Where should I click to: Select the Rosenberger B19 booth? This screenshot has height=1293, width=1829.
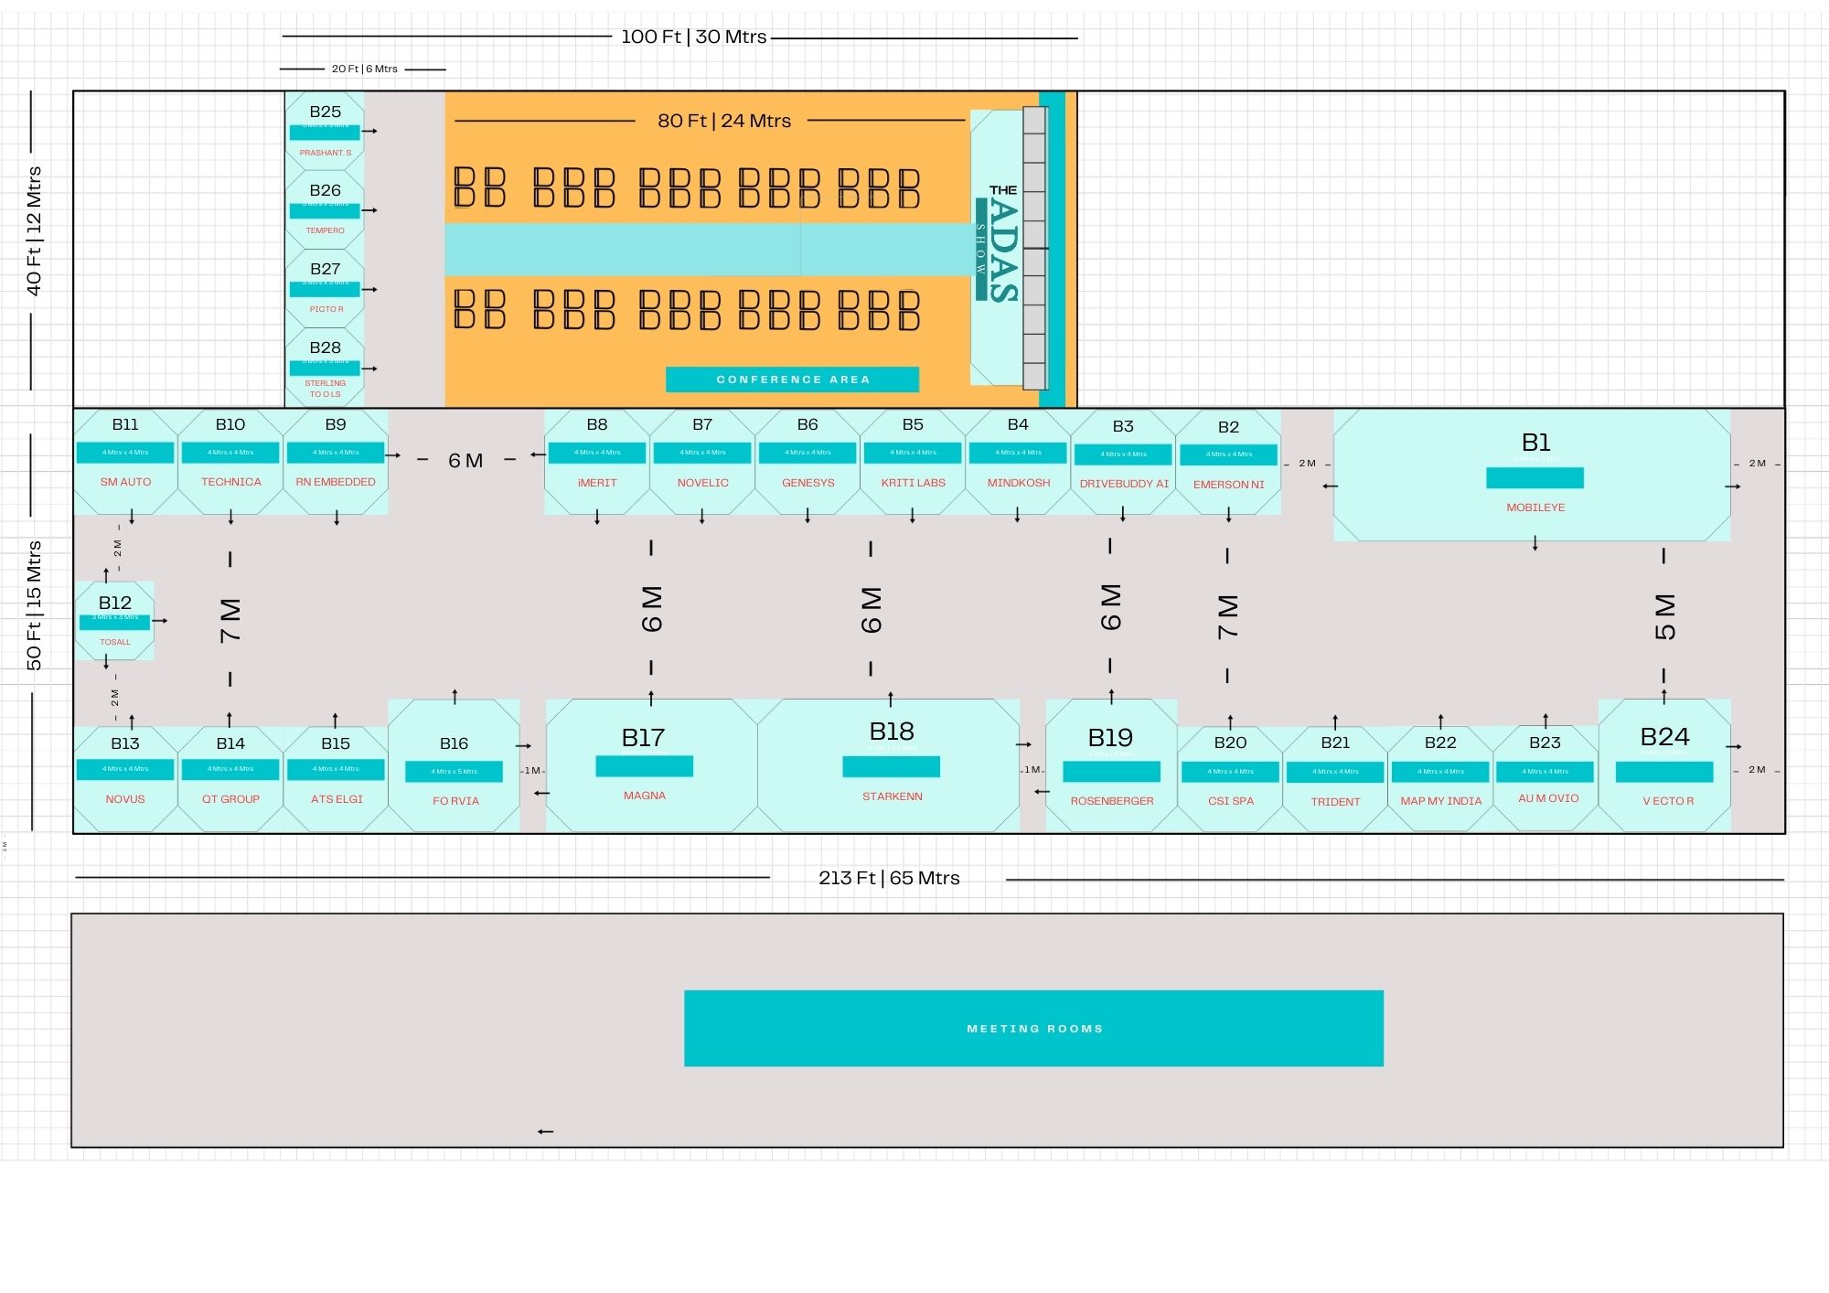pyautogui.click(x=1111, y=766)
